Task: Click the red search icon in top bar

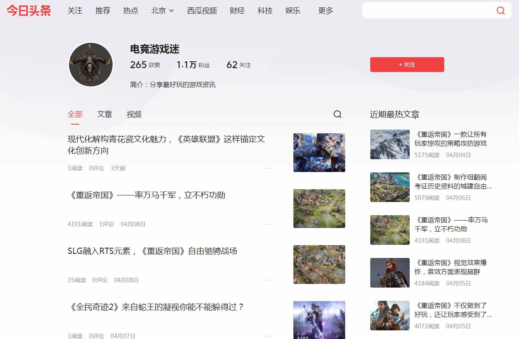Action: pos(501,11)
